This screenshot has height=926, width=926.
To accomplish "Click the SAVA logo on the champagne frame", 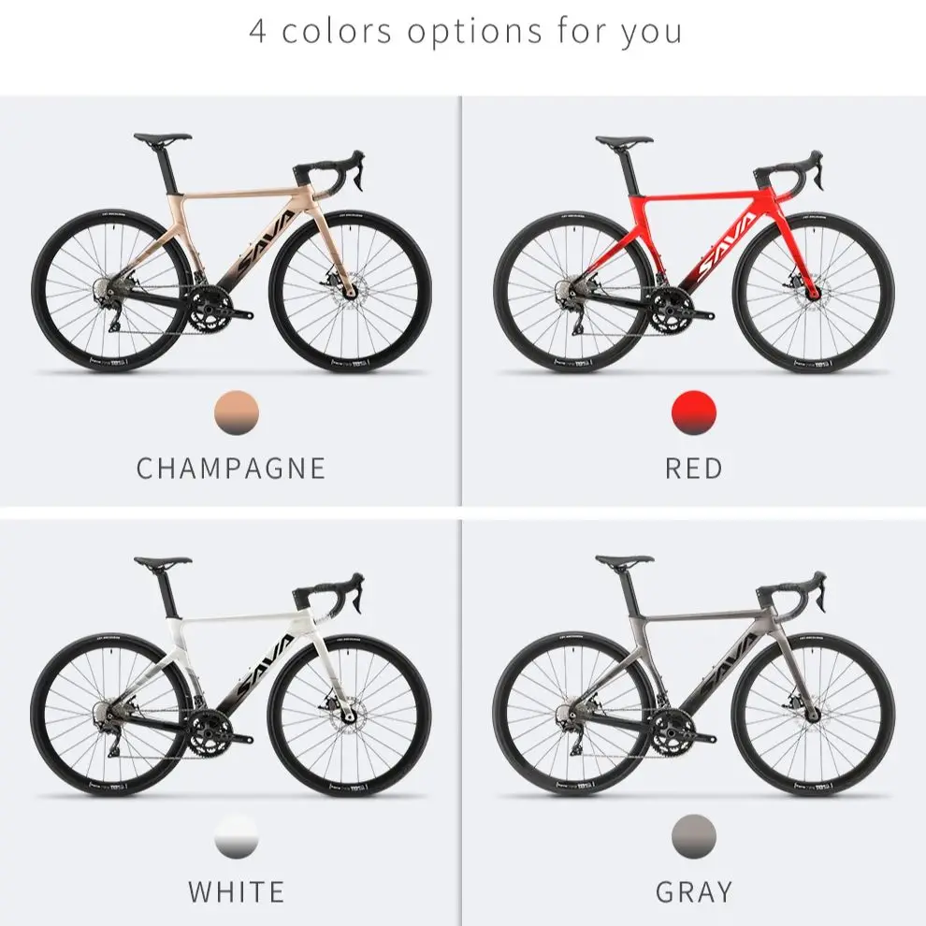I will click(266, 243).
